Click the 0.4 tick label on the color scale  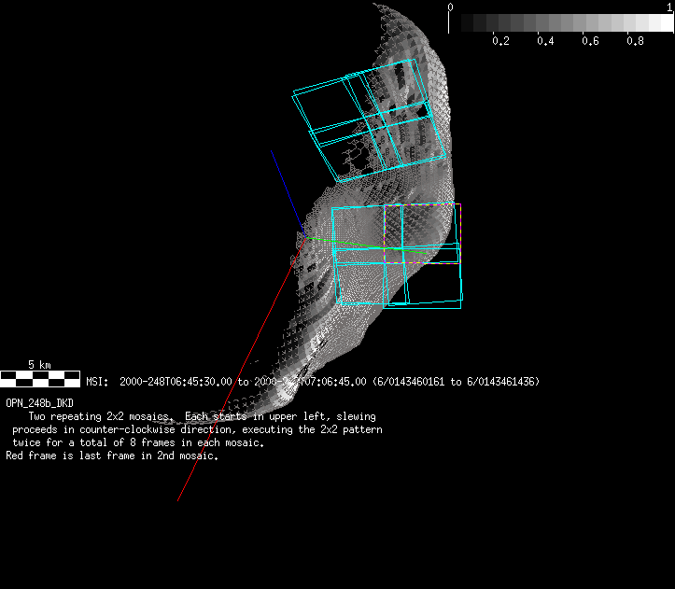[x=545, y=42]
